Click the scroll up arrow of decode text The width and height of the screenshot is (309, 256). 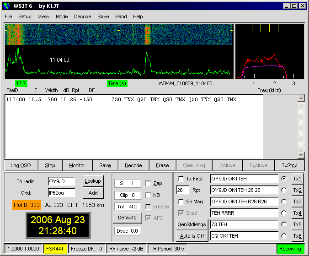(x=301, y=98)
